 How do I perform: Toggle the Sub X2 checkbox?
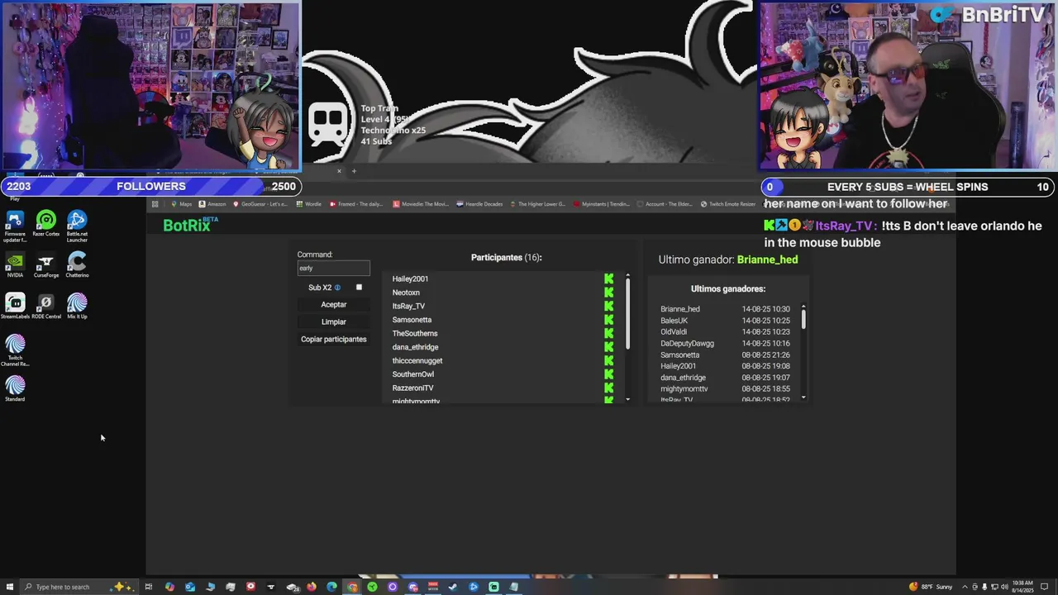[359, 288]
